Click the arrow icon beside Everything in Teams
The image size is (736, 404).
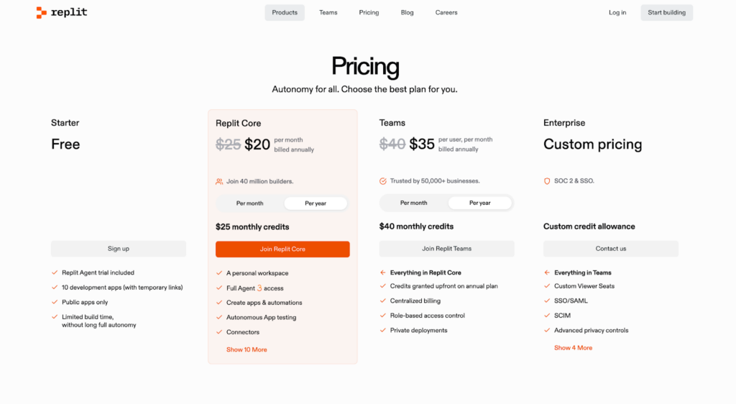click(547, 272)
